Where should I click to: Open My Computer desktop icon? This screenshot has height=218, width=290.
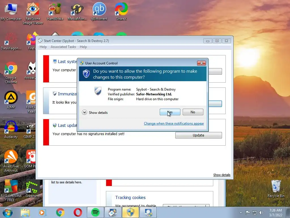(x=11, y=12)
